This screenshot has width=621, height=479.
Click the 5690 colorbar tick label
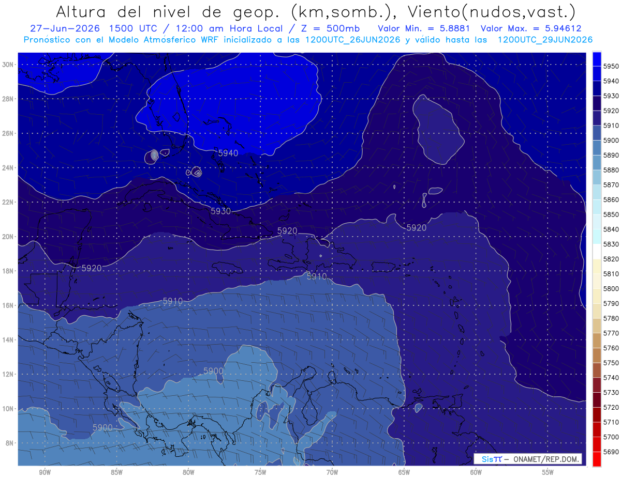611,452
